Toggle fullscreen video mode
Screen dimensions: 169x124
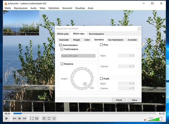tap(32, 118)
